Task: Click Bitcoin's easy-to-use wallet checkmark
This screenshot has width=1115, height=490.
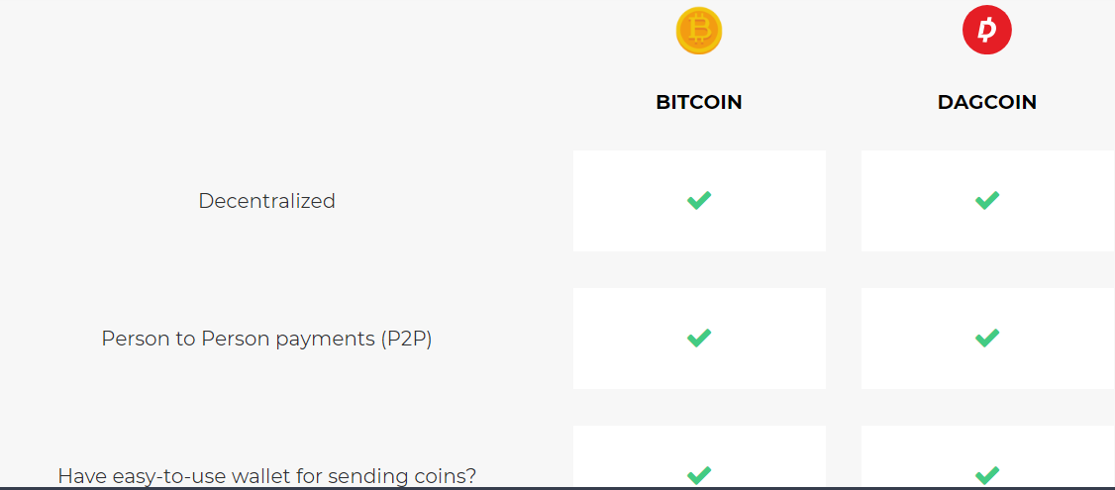Action: pos(699,475)
